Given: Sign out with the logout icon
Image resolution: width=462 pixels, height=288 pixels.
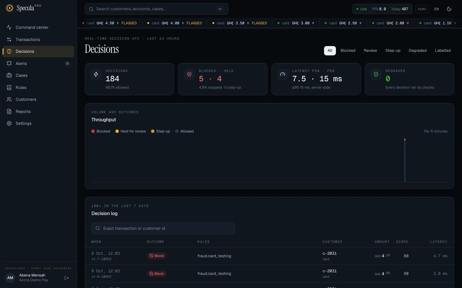Looking at the screenshot, I should click(66, 278).
